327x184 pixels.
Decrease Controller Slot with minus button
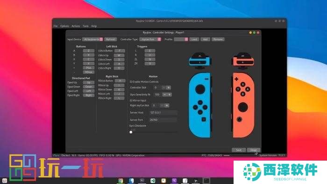[x=164, y=88]
